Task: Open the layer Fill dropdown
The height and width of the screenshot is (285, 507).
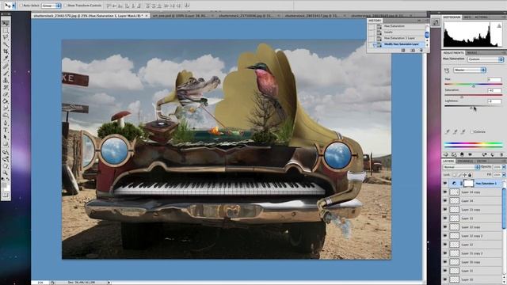Action: tap(504, 175)
